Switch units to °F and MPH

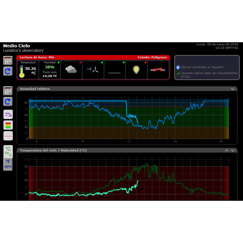(8, 164)
